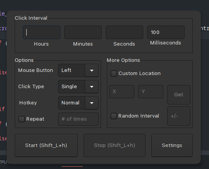
Task: Open the Hotkey dropdown arrow
Action: [92, 103]
